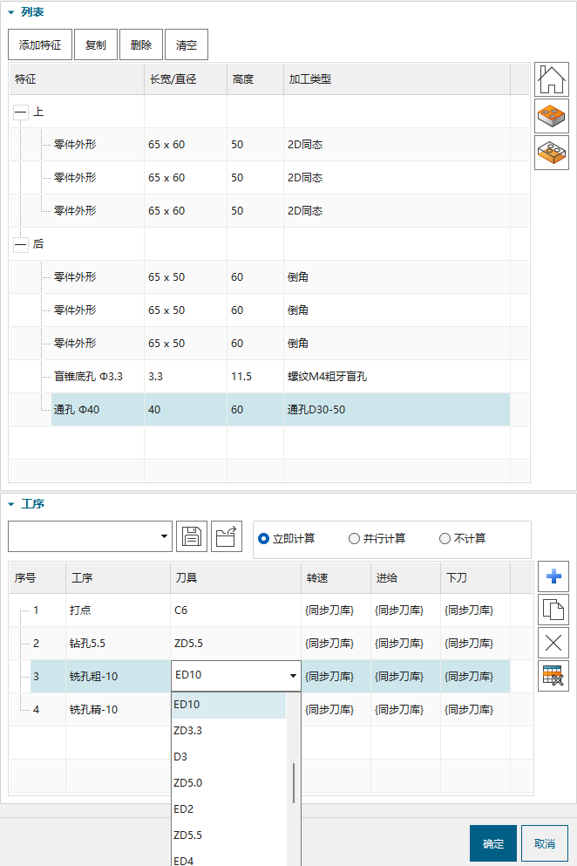Click 下刀 cell of 钻孔5.5 row
This screenshot has height=866, width=577.
(475, 644)
